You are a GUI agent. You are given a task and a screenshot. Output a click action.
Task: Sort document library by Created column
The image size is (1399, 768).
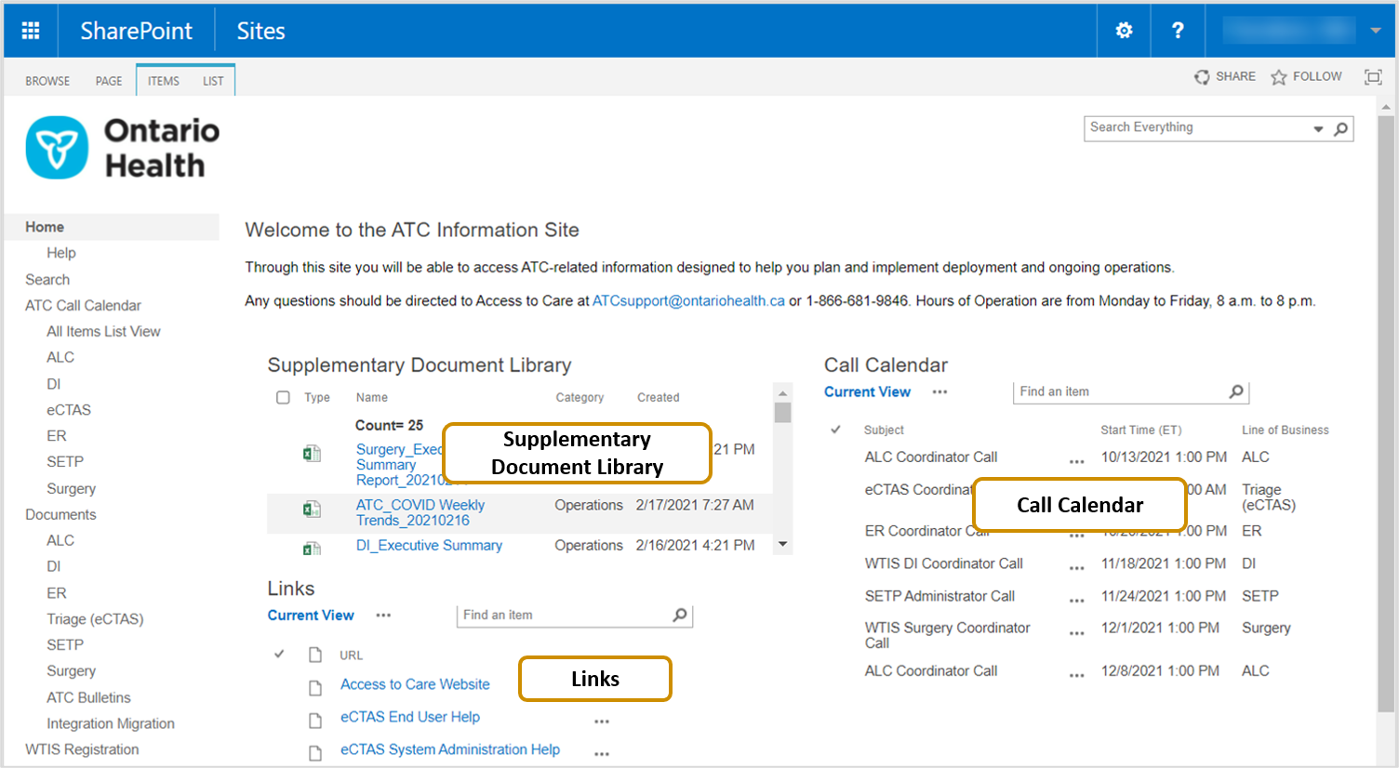[658, 397]
